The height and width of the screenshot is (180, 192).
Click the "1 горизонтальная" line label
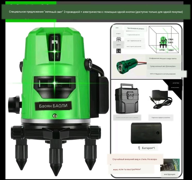tap(133, 35)
